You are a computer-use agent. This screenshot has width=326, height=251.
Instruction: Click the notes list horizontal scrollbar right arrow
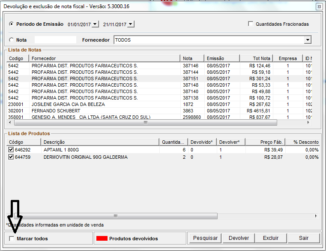pyautogui.click(x=308, y=122)
